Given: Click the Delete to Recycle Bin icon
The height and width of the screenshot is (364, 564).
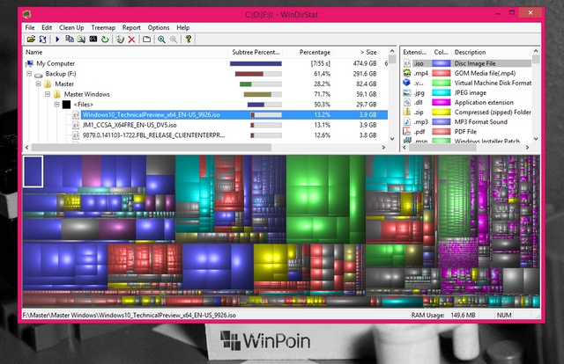Looking at the screenshot, I should (120, 40).
